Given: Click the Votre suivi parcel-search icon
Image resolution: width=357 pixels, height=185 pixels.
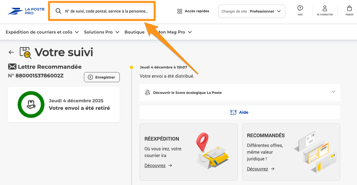Looking at the screenshot, I should 25,53.
